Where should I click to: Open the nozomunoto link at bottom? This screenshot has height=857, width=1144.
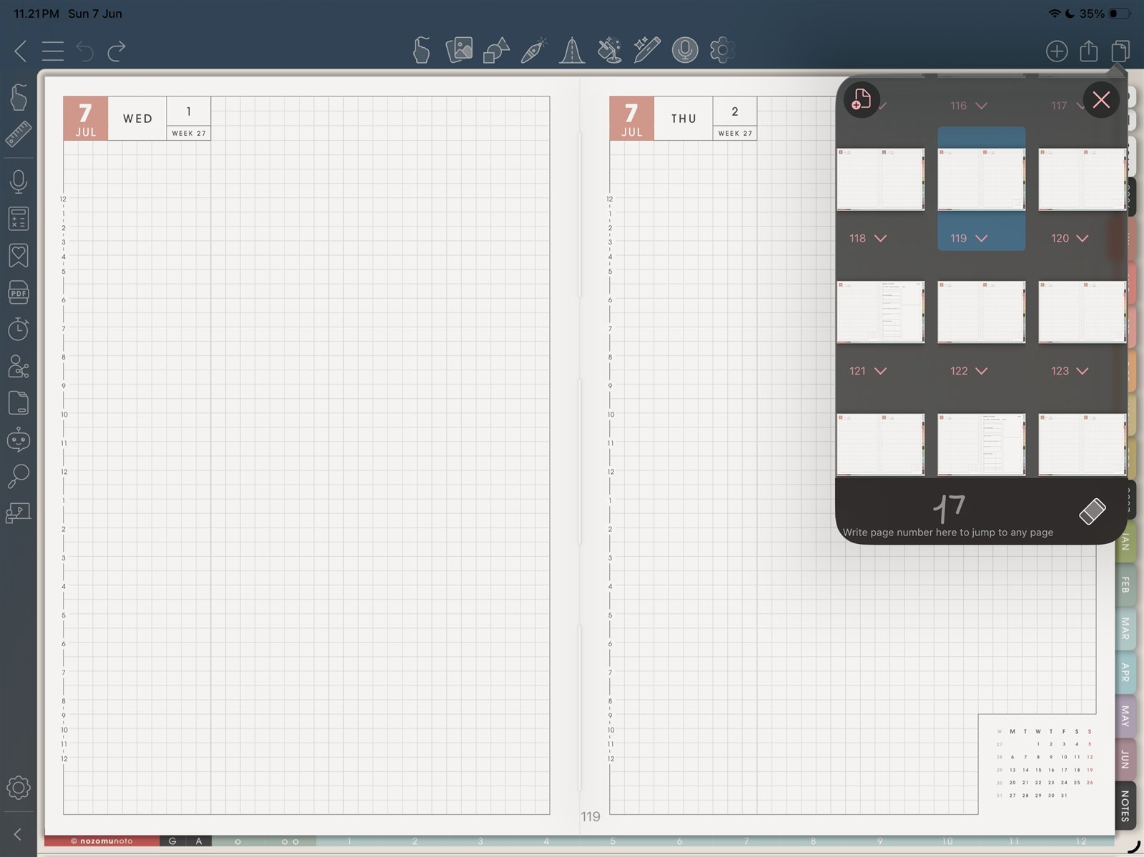click(x=102, y=841)
